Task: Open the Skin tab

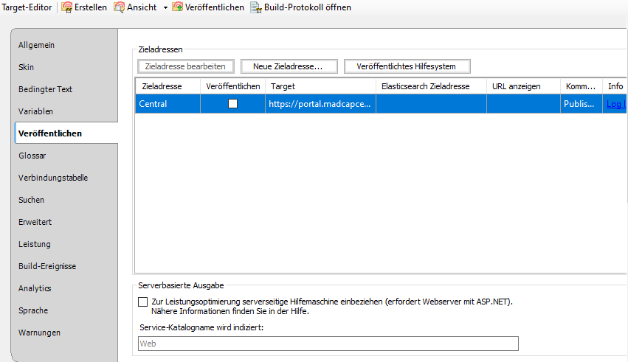Action: coord(27,67)
